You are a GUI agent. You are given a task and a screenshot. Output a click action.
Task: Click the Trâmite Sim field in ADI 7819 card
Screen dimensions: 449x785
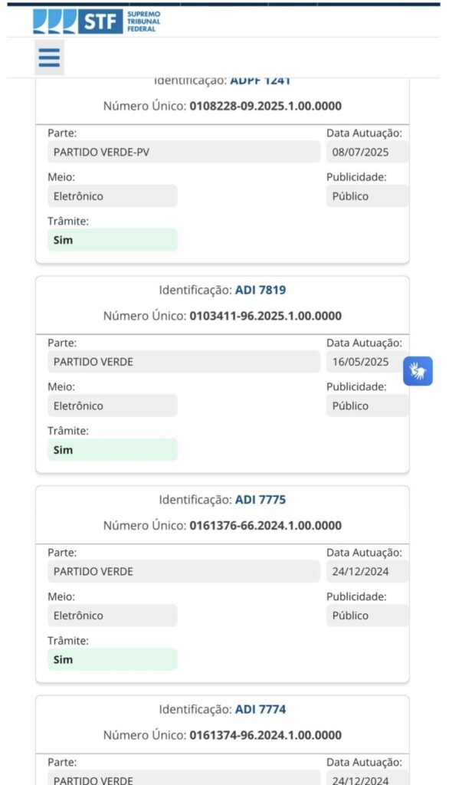(x=112, y=449)
